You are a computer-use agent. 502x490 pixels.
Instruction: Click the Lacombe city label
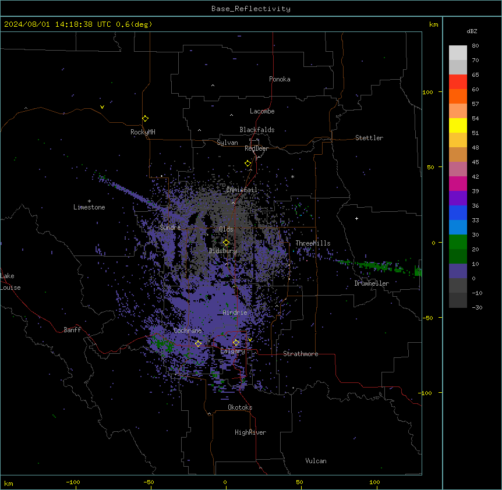[x=262, y=111]
